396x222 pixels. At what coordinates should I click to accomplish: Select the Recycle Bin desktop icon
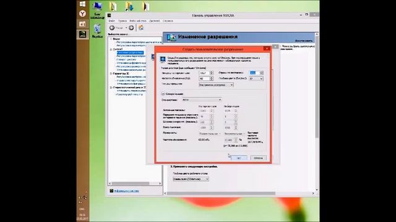point(97,31)
